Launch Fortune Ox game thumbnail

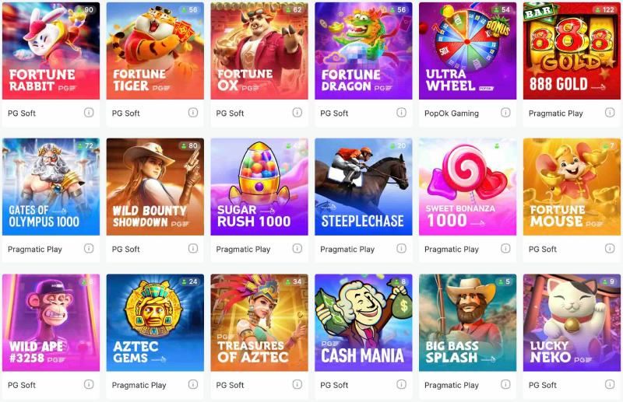(x=259, y=51)
